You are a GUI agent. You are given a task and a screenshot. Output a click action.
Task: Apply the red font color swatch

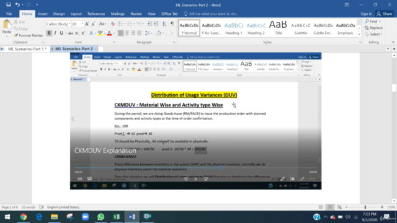click(x=109, y=33)
